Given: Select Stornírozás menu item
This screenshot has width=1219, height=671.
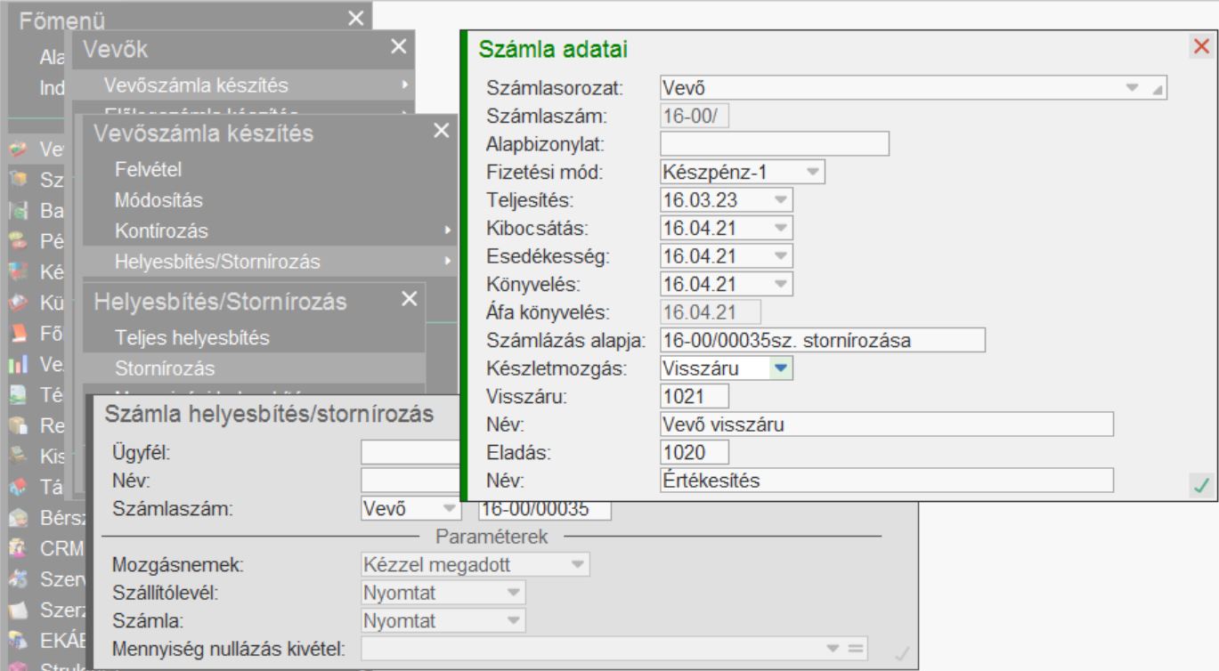Looking at the screenshot, I should (164, 367).
